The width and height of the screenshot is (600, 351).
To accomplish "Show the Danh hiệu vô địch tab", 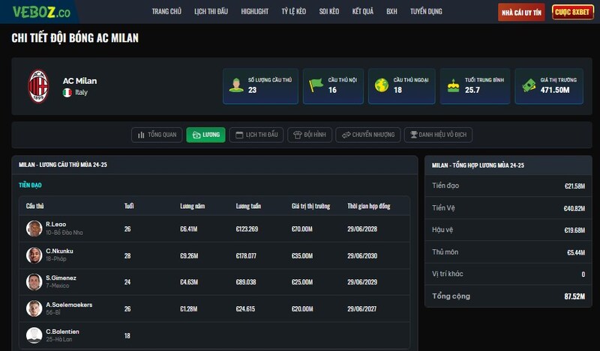I will [x=438, y=135].
